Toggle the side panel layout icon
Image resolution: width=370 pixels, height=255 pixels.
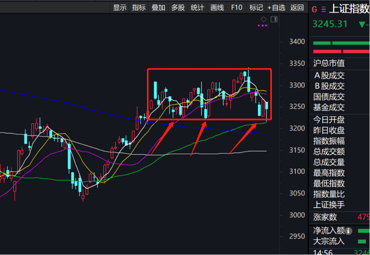[274, 19]
